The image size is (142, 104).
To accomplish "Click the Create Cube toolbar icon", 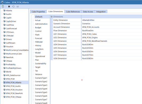I will [x=3, y=7].
